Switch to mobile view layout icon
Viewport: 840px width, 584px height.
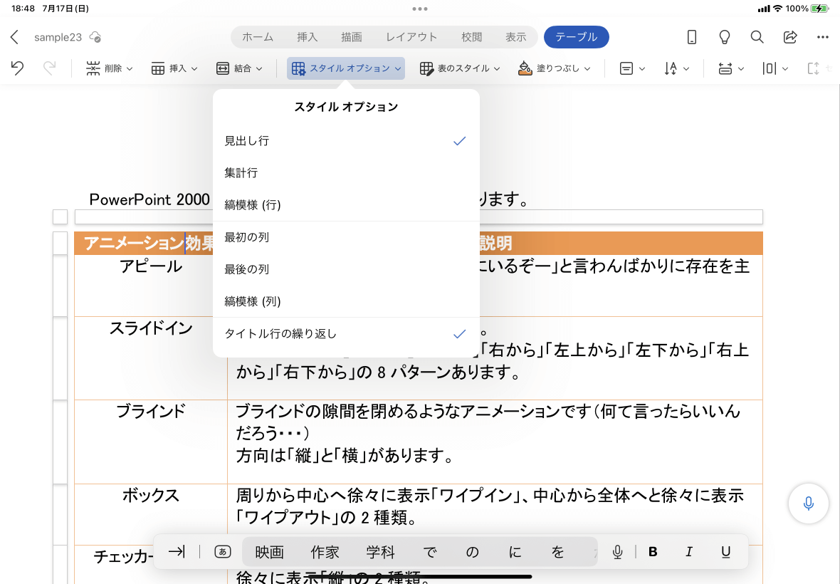point(692,37)
